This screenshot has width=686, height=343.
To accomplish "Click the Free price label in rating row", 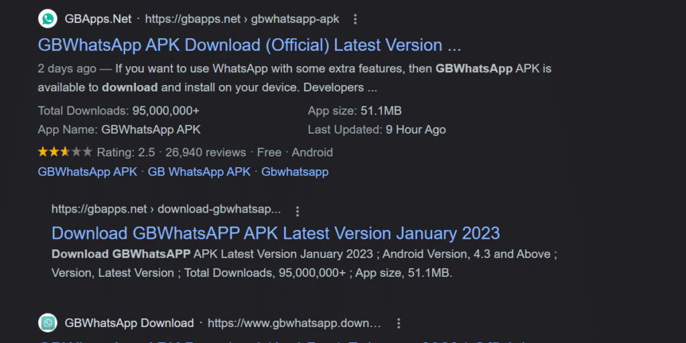I will tap(269, 152).
